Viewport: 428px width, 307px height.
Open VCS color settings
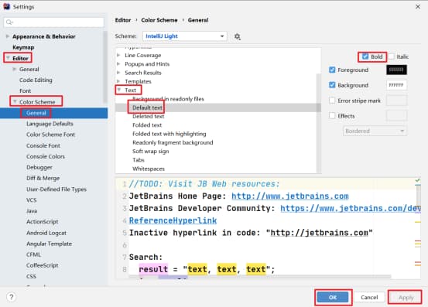tap(32, 200)
